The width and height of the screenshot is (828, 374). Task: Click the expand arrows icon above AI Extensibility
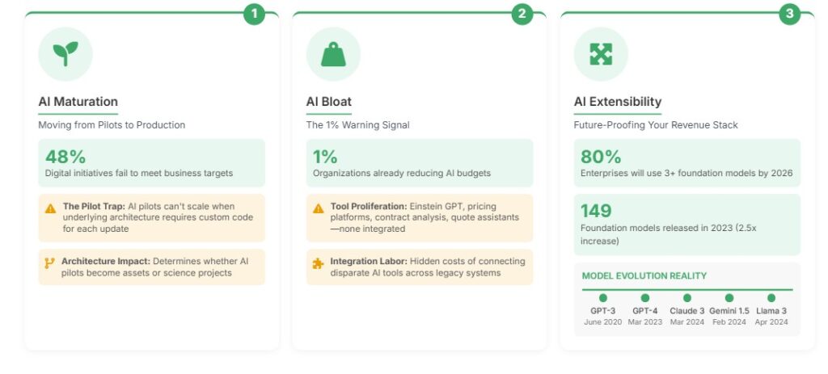pyautogui.click(x=601, y=54)
